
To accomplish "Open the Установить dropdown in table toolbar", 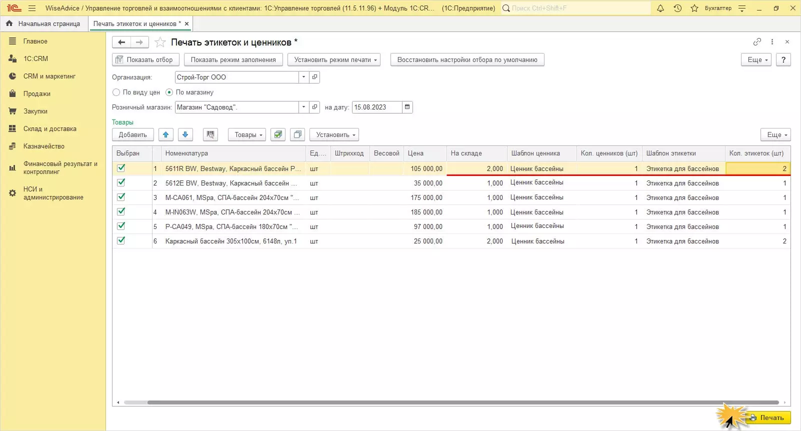I will tap(334, 134).
